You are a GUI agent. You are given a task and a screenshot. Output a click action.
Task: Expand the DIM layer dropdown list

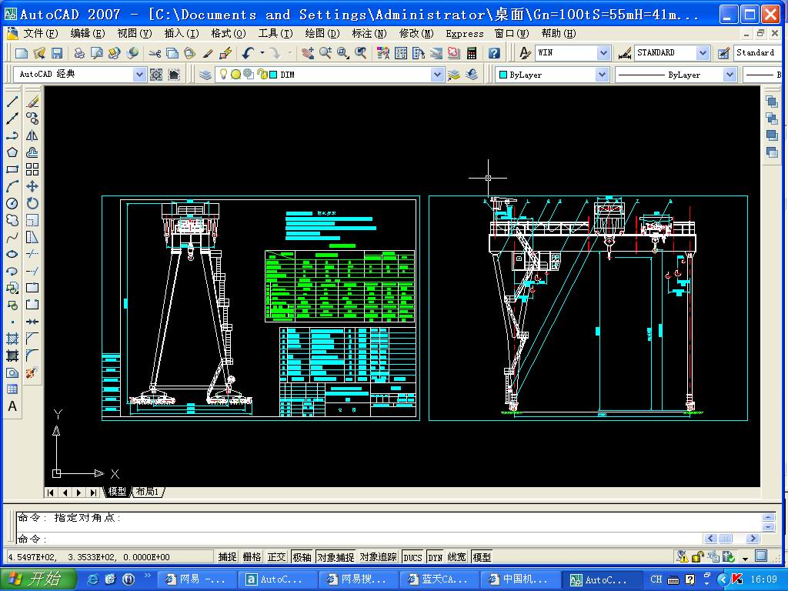437,74
